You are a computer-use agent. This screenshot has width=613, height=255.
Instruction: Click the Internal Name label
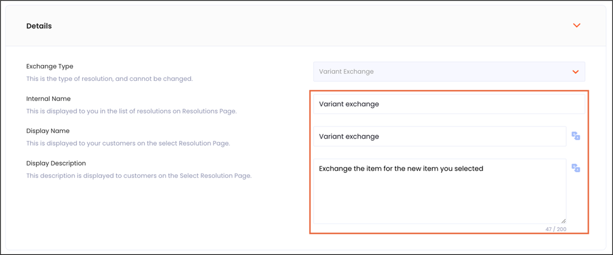click(x=48, y=99)
